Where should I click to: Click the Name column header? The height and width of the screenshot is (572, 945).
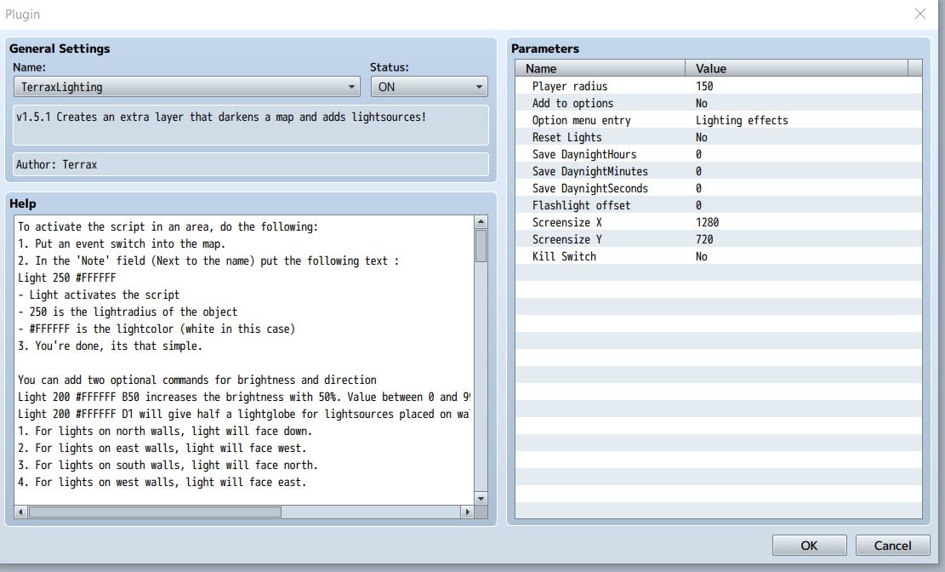pos(601,68)
